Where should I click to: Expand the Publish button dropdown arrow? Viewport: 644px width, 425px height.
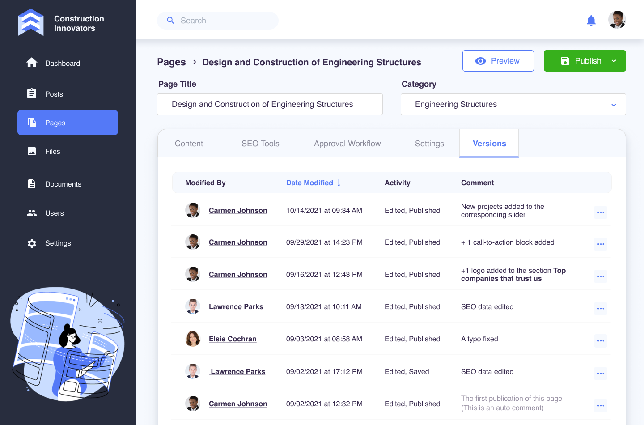pos(614,61)
